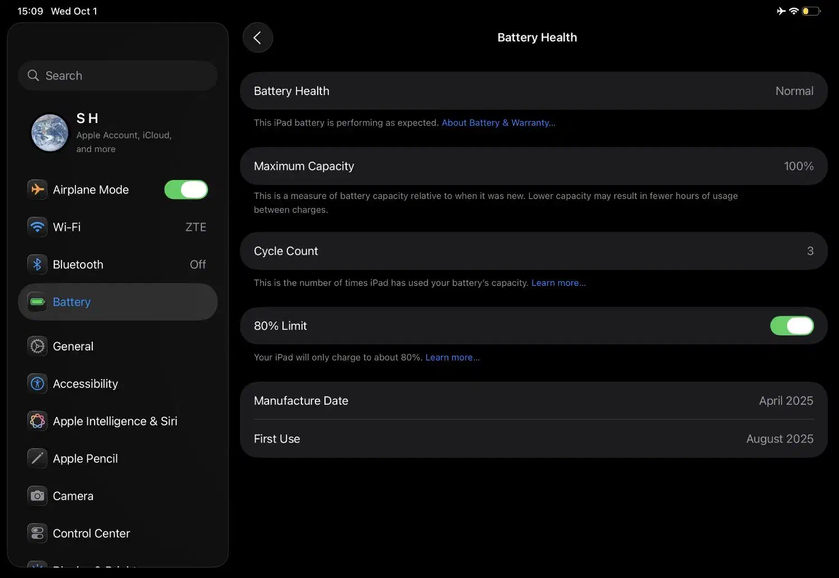Viewport: 839px width, 578px height.
Task: Disable the 80% Limit toggle
Action: click(x=791, y=326)
